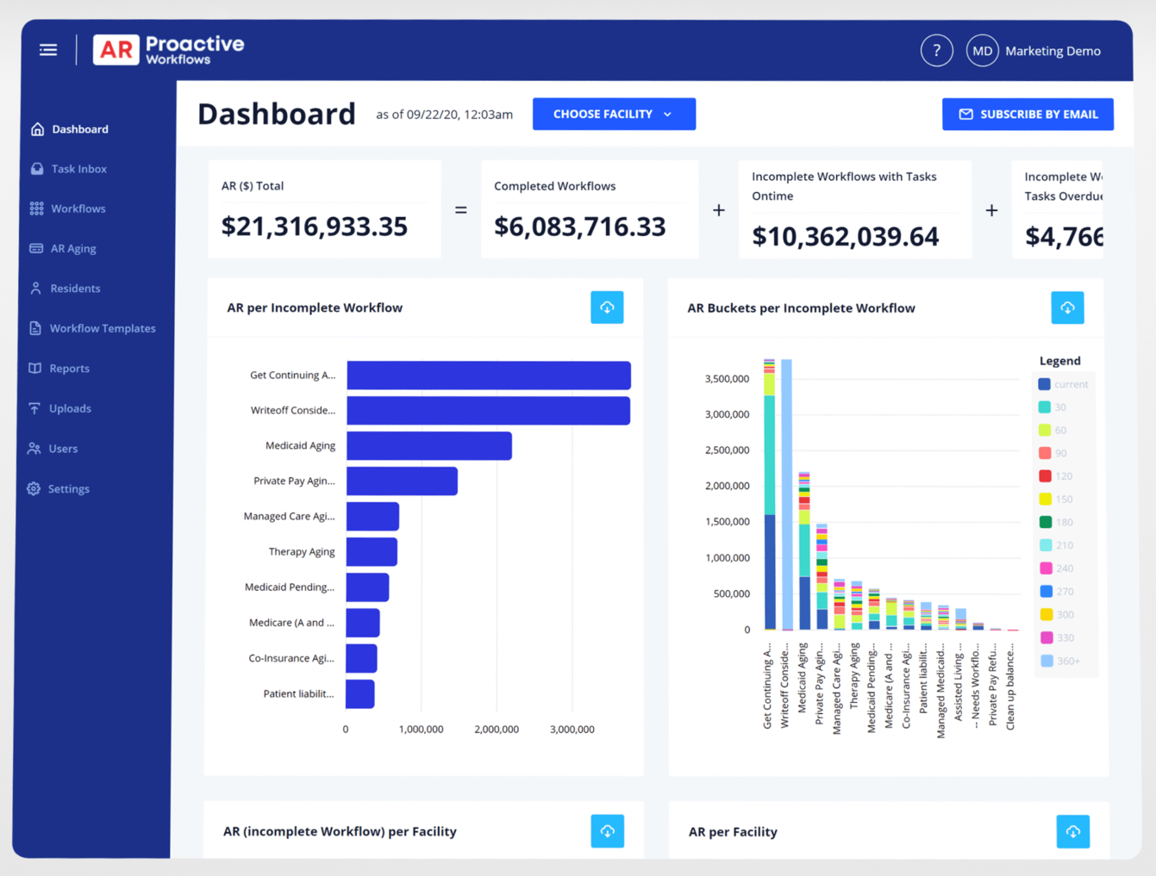Image resolution: width=1156 pixels, height=876 pixels.
Task: Open Uploads from the sidebar
Action: pyautogui.click(x=70, y=408)
